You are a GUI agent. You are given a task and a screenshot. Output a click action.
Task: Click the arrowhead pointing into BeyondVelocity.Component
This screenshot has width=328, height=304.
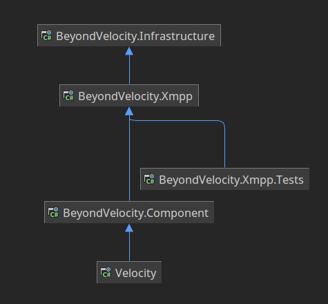coord(129,228)
